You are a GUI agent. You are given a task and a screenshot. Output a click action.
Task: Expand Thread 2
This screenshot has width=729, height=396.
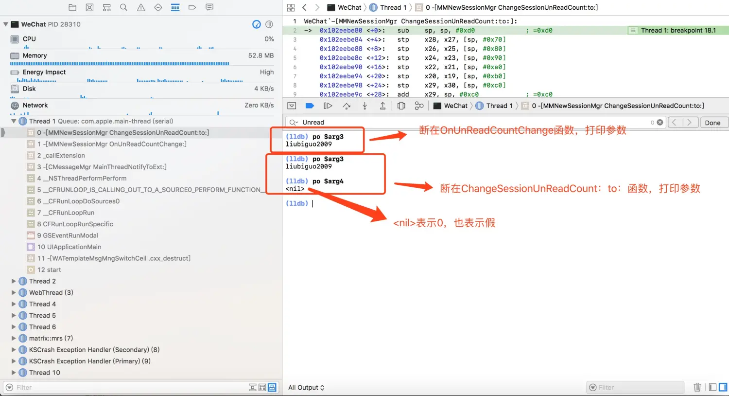pyautogui.click(x=14, y=281)
